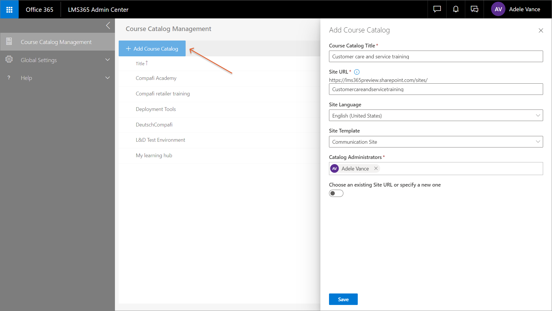Image resolution: width=552 pixels, height=311 pixels.
Task: Open the Site URL info tooltip icon
Action: (x=357, y=72)
